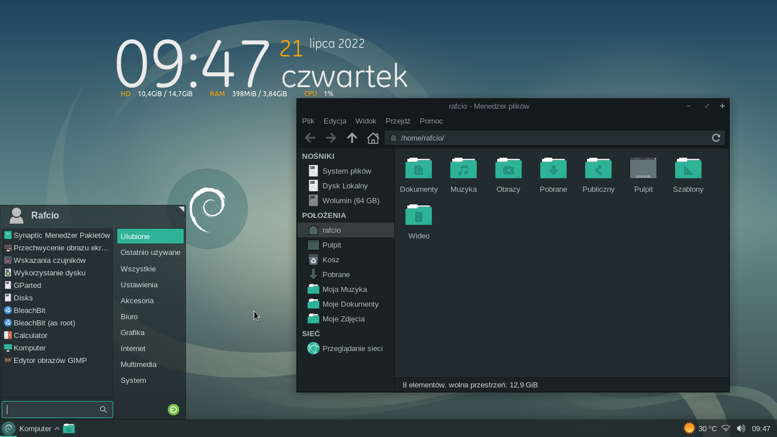Screen dimensions: 777x437
Task: Open the Pulpit folder icon in file view
Action: click(x=643, y=168)
